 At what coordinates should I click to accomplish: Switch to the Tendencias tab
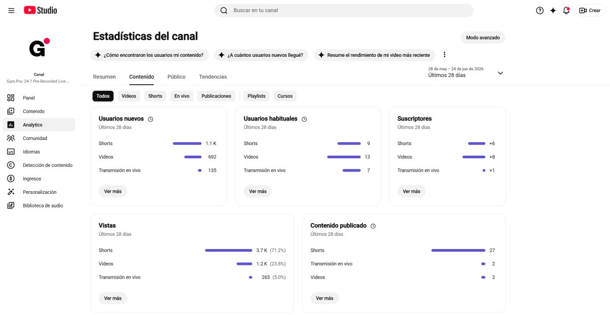click(213, 77)
